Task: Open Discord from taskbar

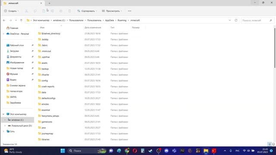Action: tap(166, 151)
